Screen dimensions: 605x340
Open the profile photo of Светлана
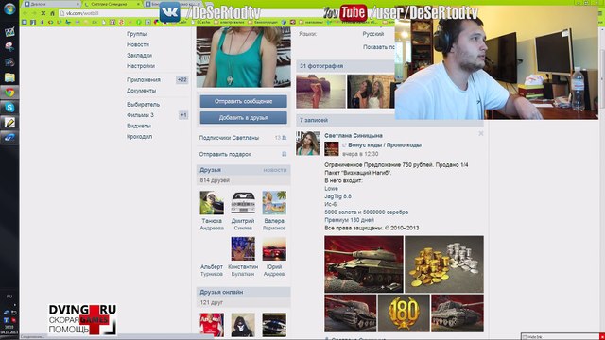pyautogui.click(x=244, y=57)
